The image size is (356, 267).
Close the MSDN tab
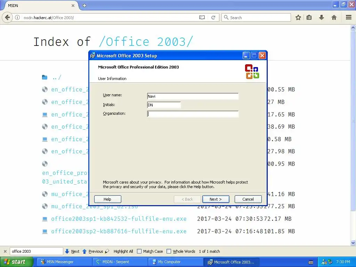click(x=73, y=6)
